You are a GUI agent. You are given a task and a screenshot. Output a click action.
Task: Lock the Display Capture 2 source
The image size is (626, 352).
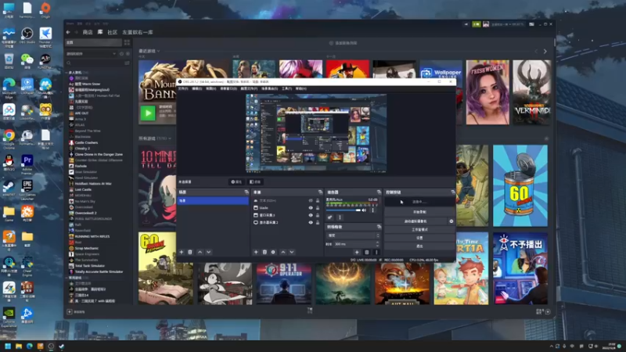coord(318,222)
